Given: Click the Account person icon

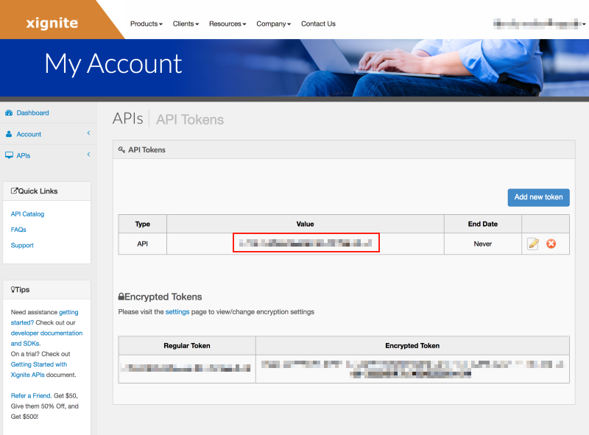Looking at the screenshot, I should coord(9,134).
